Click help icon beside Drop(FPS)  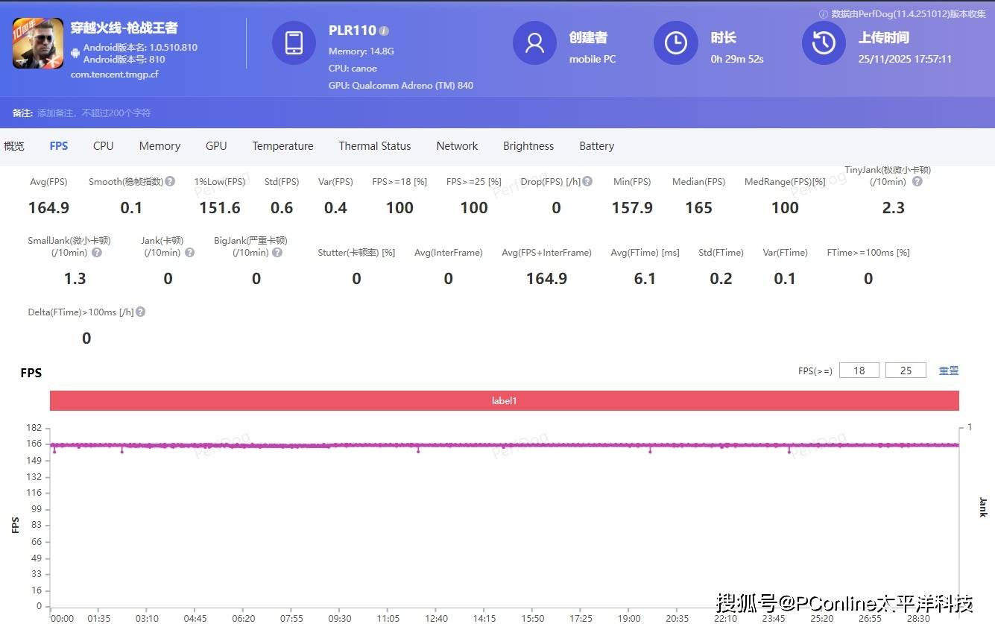point(587,181)
